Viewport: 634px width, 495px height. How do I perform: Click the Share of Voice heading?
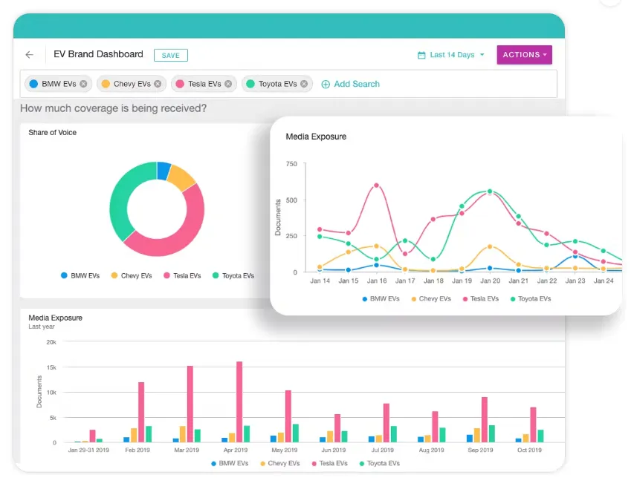pyautogui.click(x=52, y=132)
